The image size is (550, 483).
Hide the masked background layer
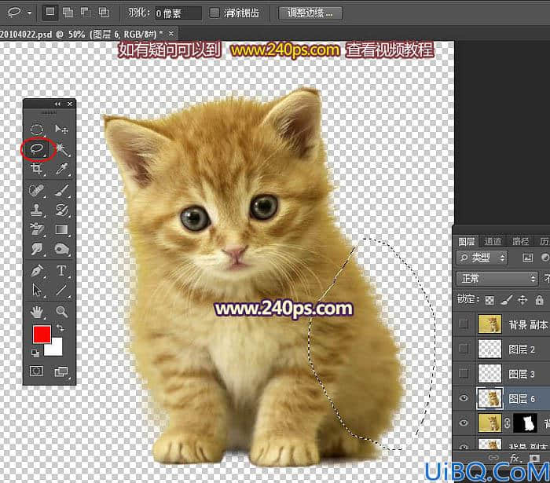[464, 423]
